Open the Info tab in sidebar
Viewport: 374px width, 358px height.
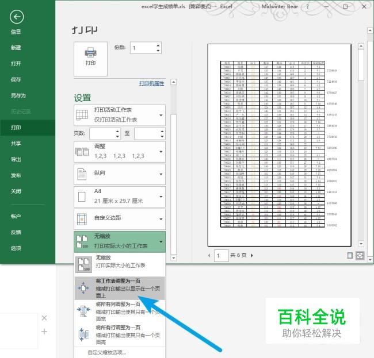tap(16, 32)
